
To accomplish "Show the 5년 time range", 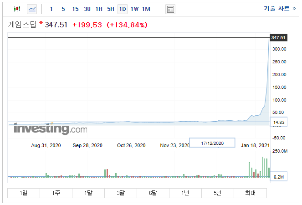I will pyautogui.click(x=218, y=193).
